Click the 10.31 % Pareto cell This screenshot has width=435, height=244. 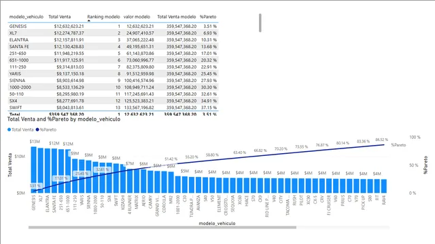[x=209, y=40]
